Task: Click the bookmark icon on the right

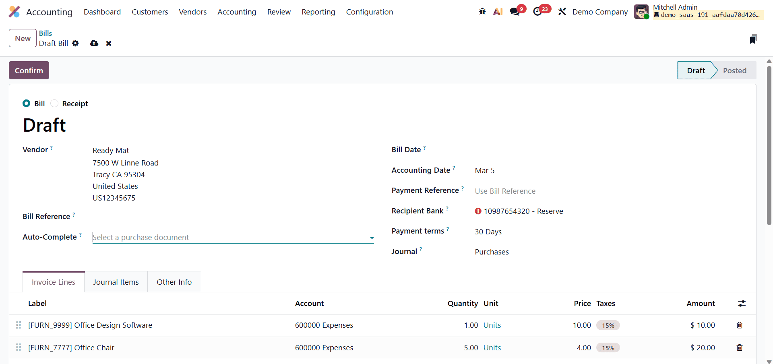Action: [x=754, y=38]
